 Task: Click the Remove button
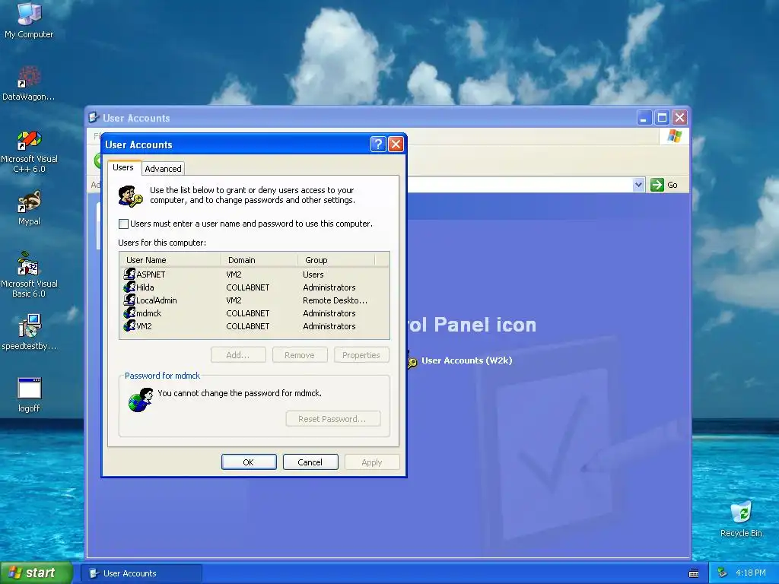300,355
